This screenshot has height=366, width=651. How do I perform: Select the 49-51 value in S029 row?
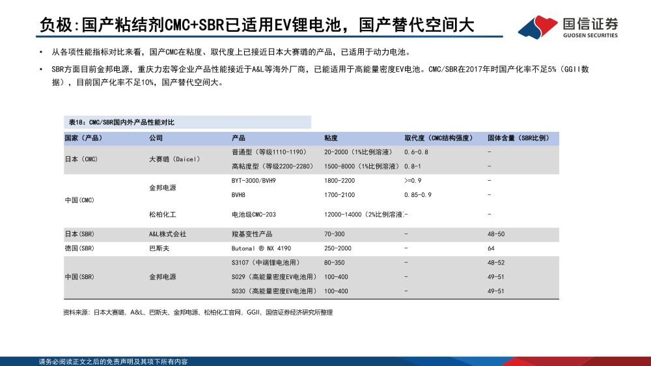pyautogui.click(x=495, y=277)
